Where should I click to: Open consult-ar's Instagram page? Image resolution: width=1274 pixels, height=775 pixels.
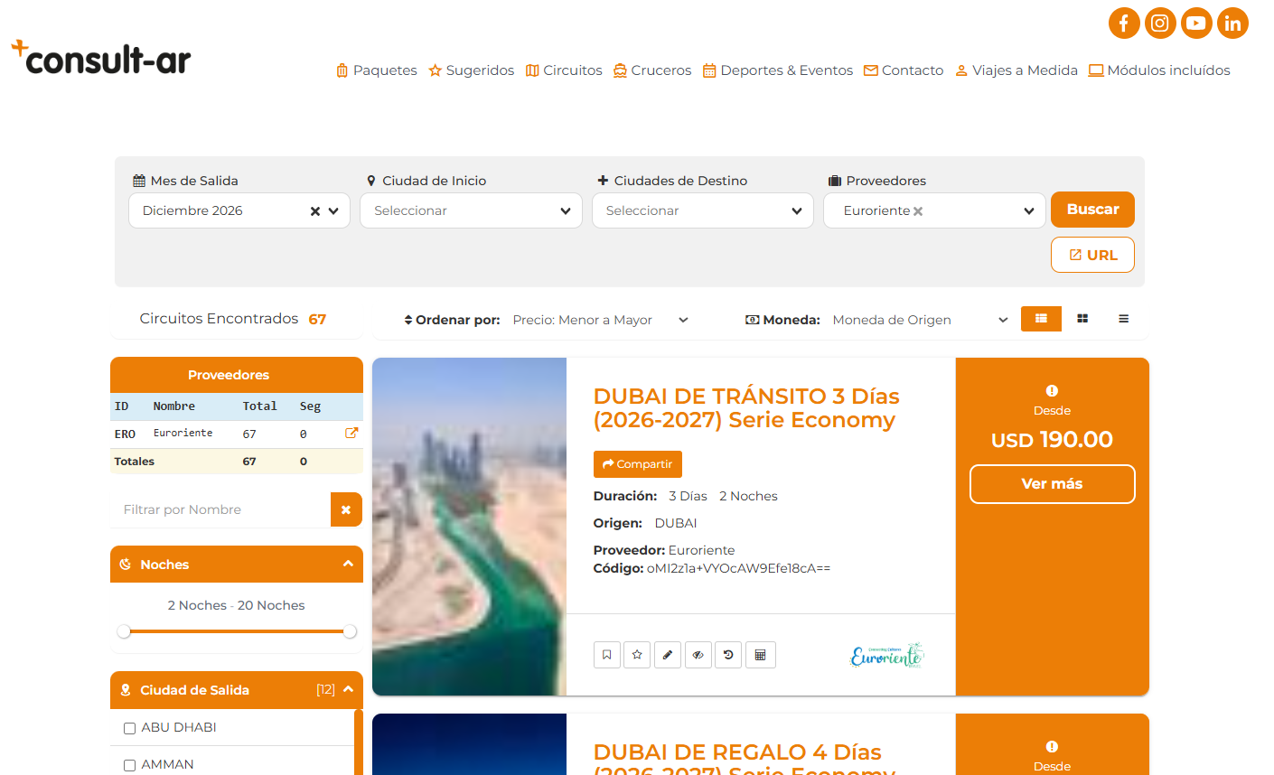pos(1160,23)
